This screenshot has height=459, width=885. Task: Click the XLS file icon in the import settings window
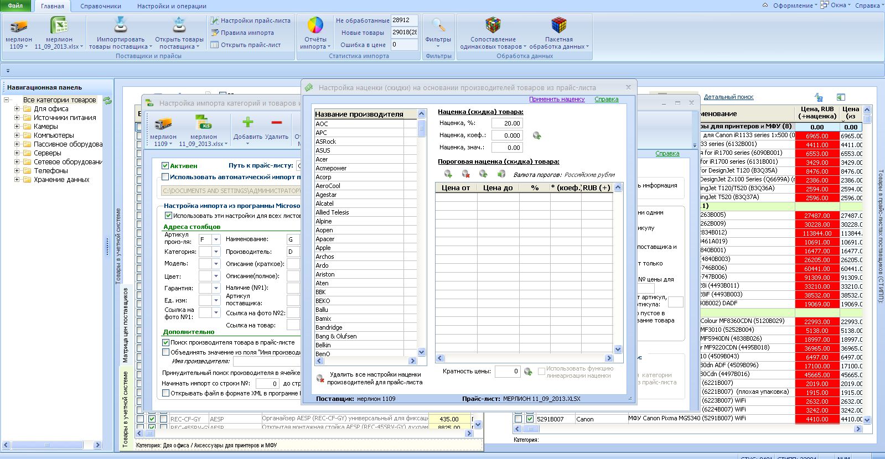203,123
